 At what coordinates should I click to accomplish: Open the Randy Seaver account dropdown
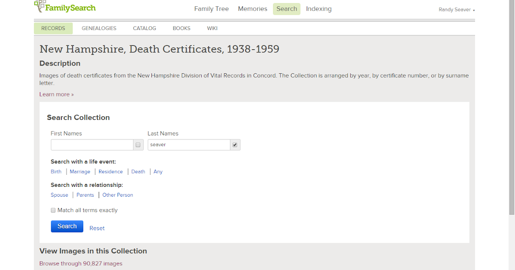[x=457, y=10]
